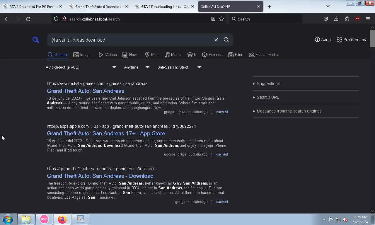Open the Anytime time range dropdown
This screenshot has width=375, height=225.
(x=137, y=67)
